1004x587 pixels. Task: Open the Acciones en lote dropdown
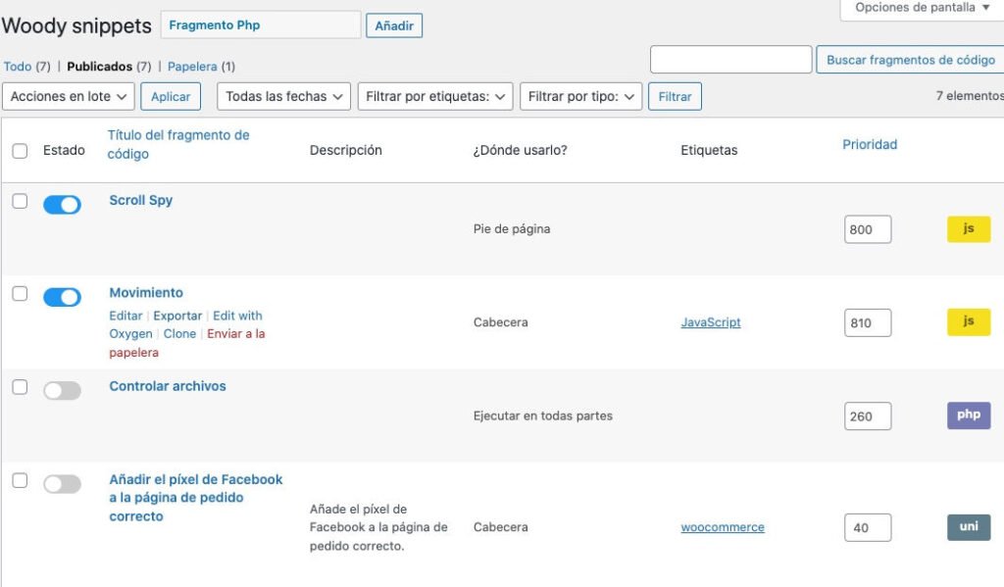68,96
